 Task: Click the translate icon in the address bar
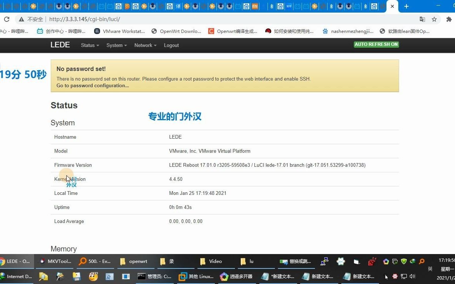(422, 19)
